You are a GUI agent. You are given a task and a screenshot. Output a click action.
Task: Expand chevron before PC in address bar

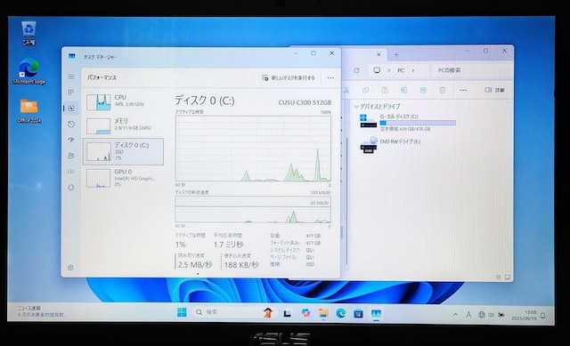pyautogui.click(x=388, y=70)
